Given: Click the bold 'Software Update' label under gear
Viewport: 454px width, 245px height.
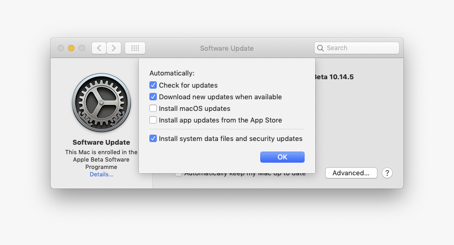Looking at the screenshot, I should [101, 142].
